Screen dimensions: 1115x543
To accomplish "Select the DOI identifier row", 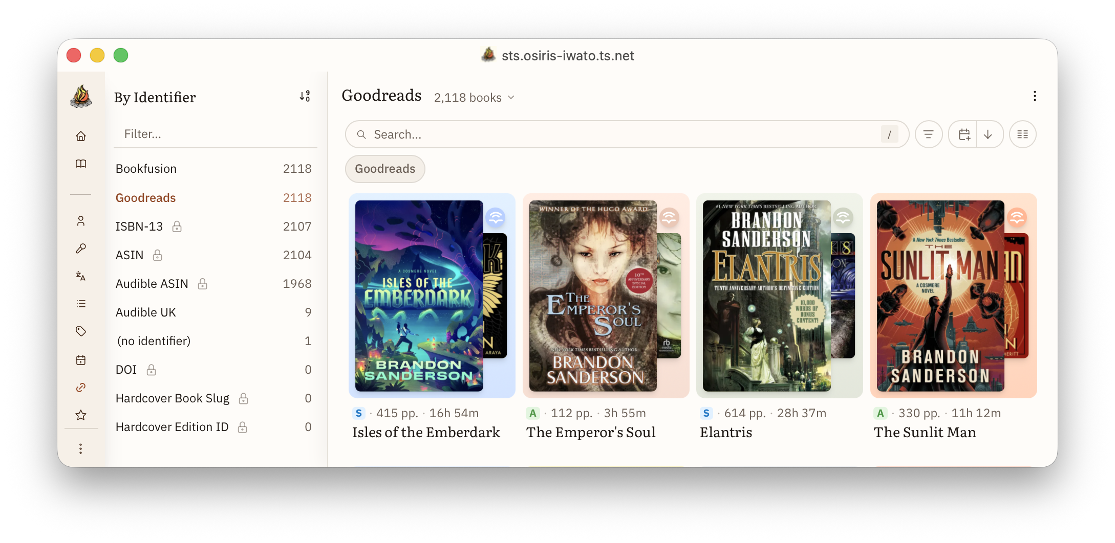I will 213,370.
